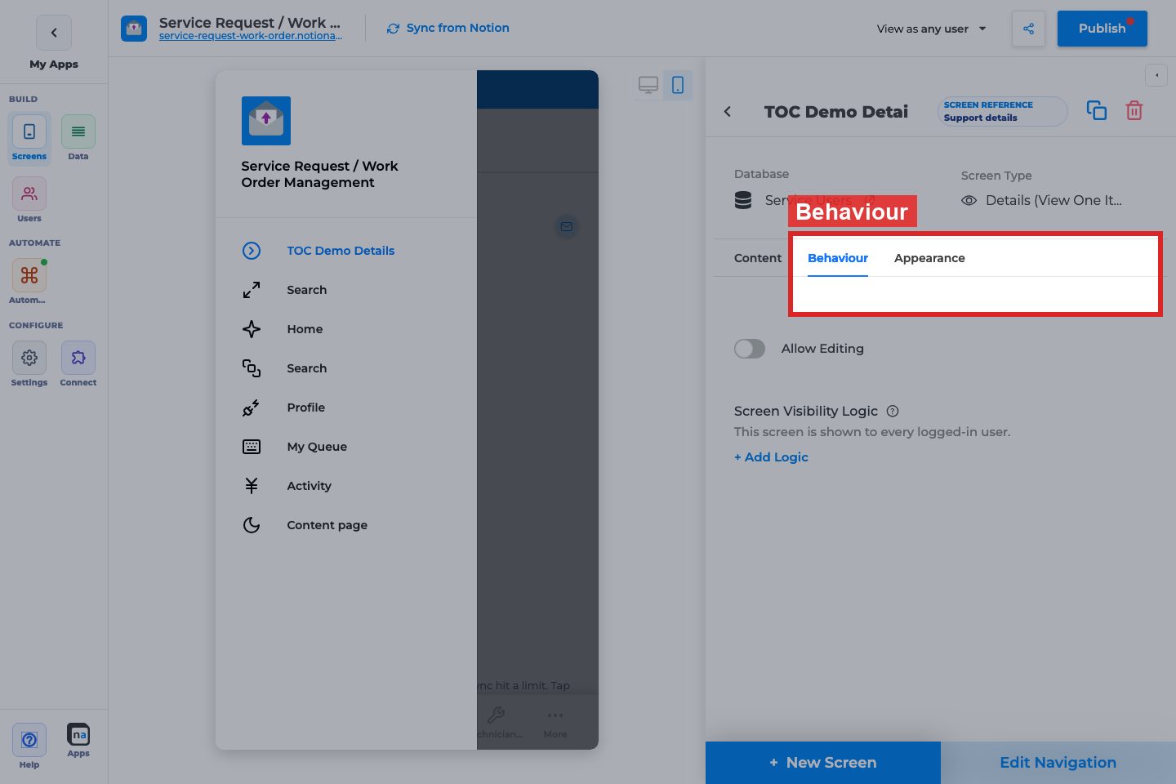Open View as any user dropdown
The width and height of the screenshot is (1176, 784).
click(x=932, y=29)
